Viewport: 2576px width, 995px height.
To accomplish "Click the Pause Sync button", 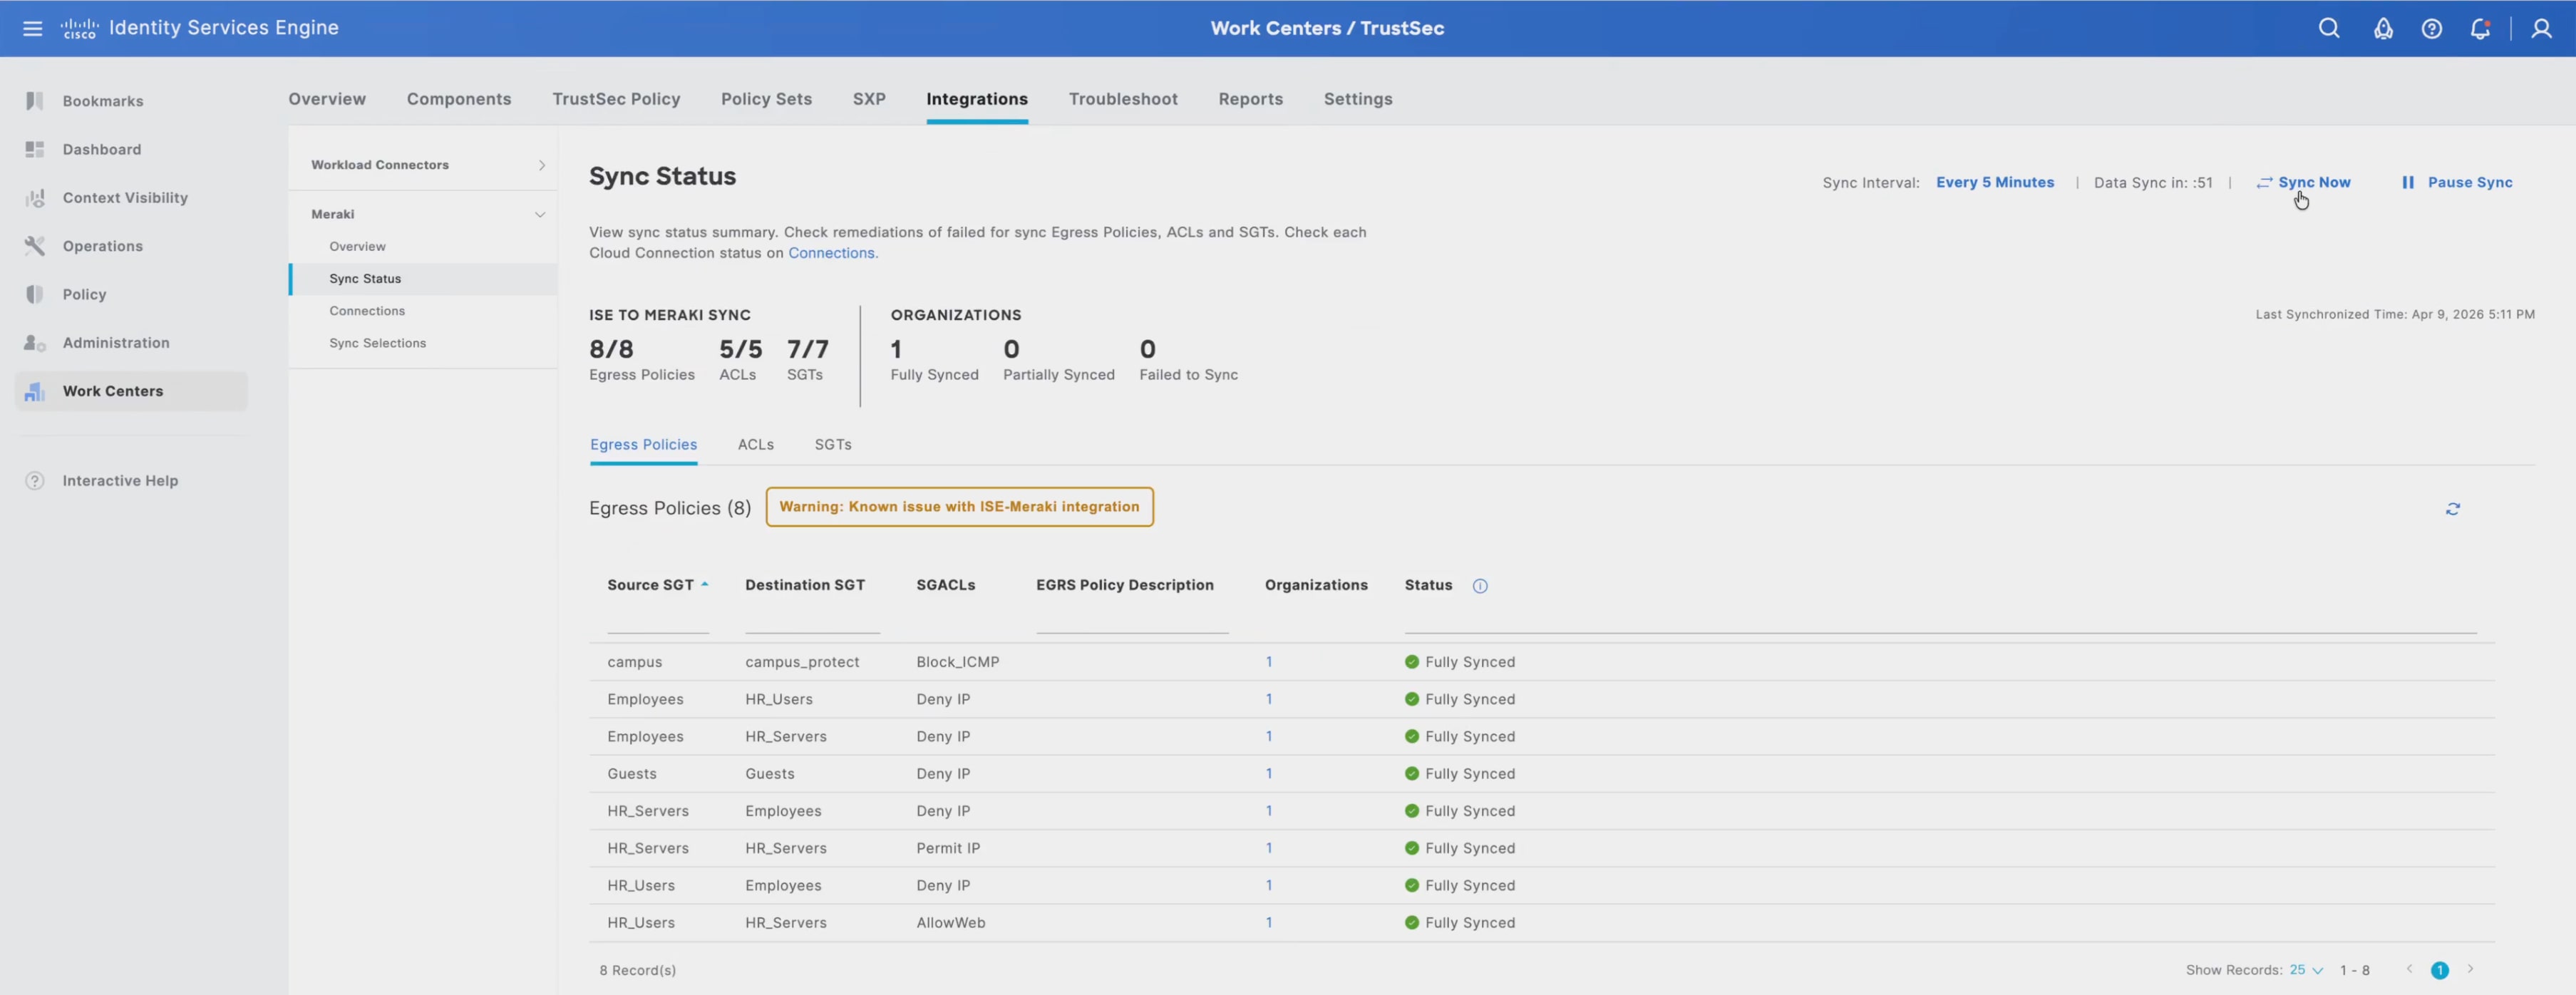I will click(2457, 182).
